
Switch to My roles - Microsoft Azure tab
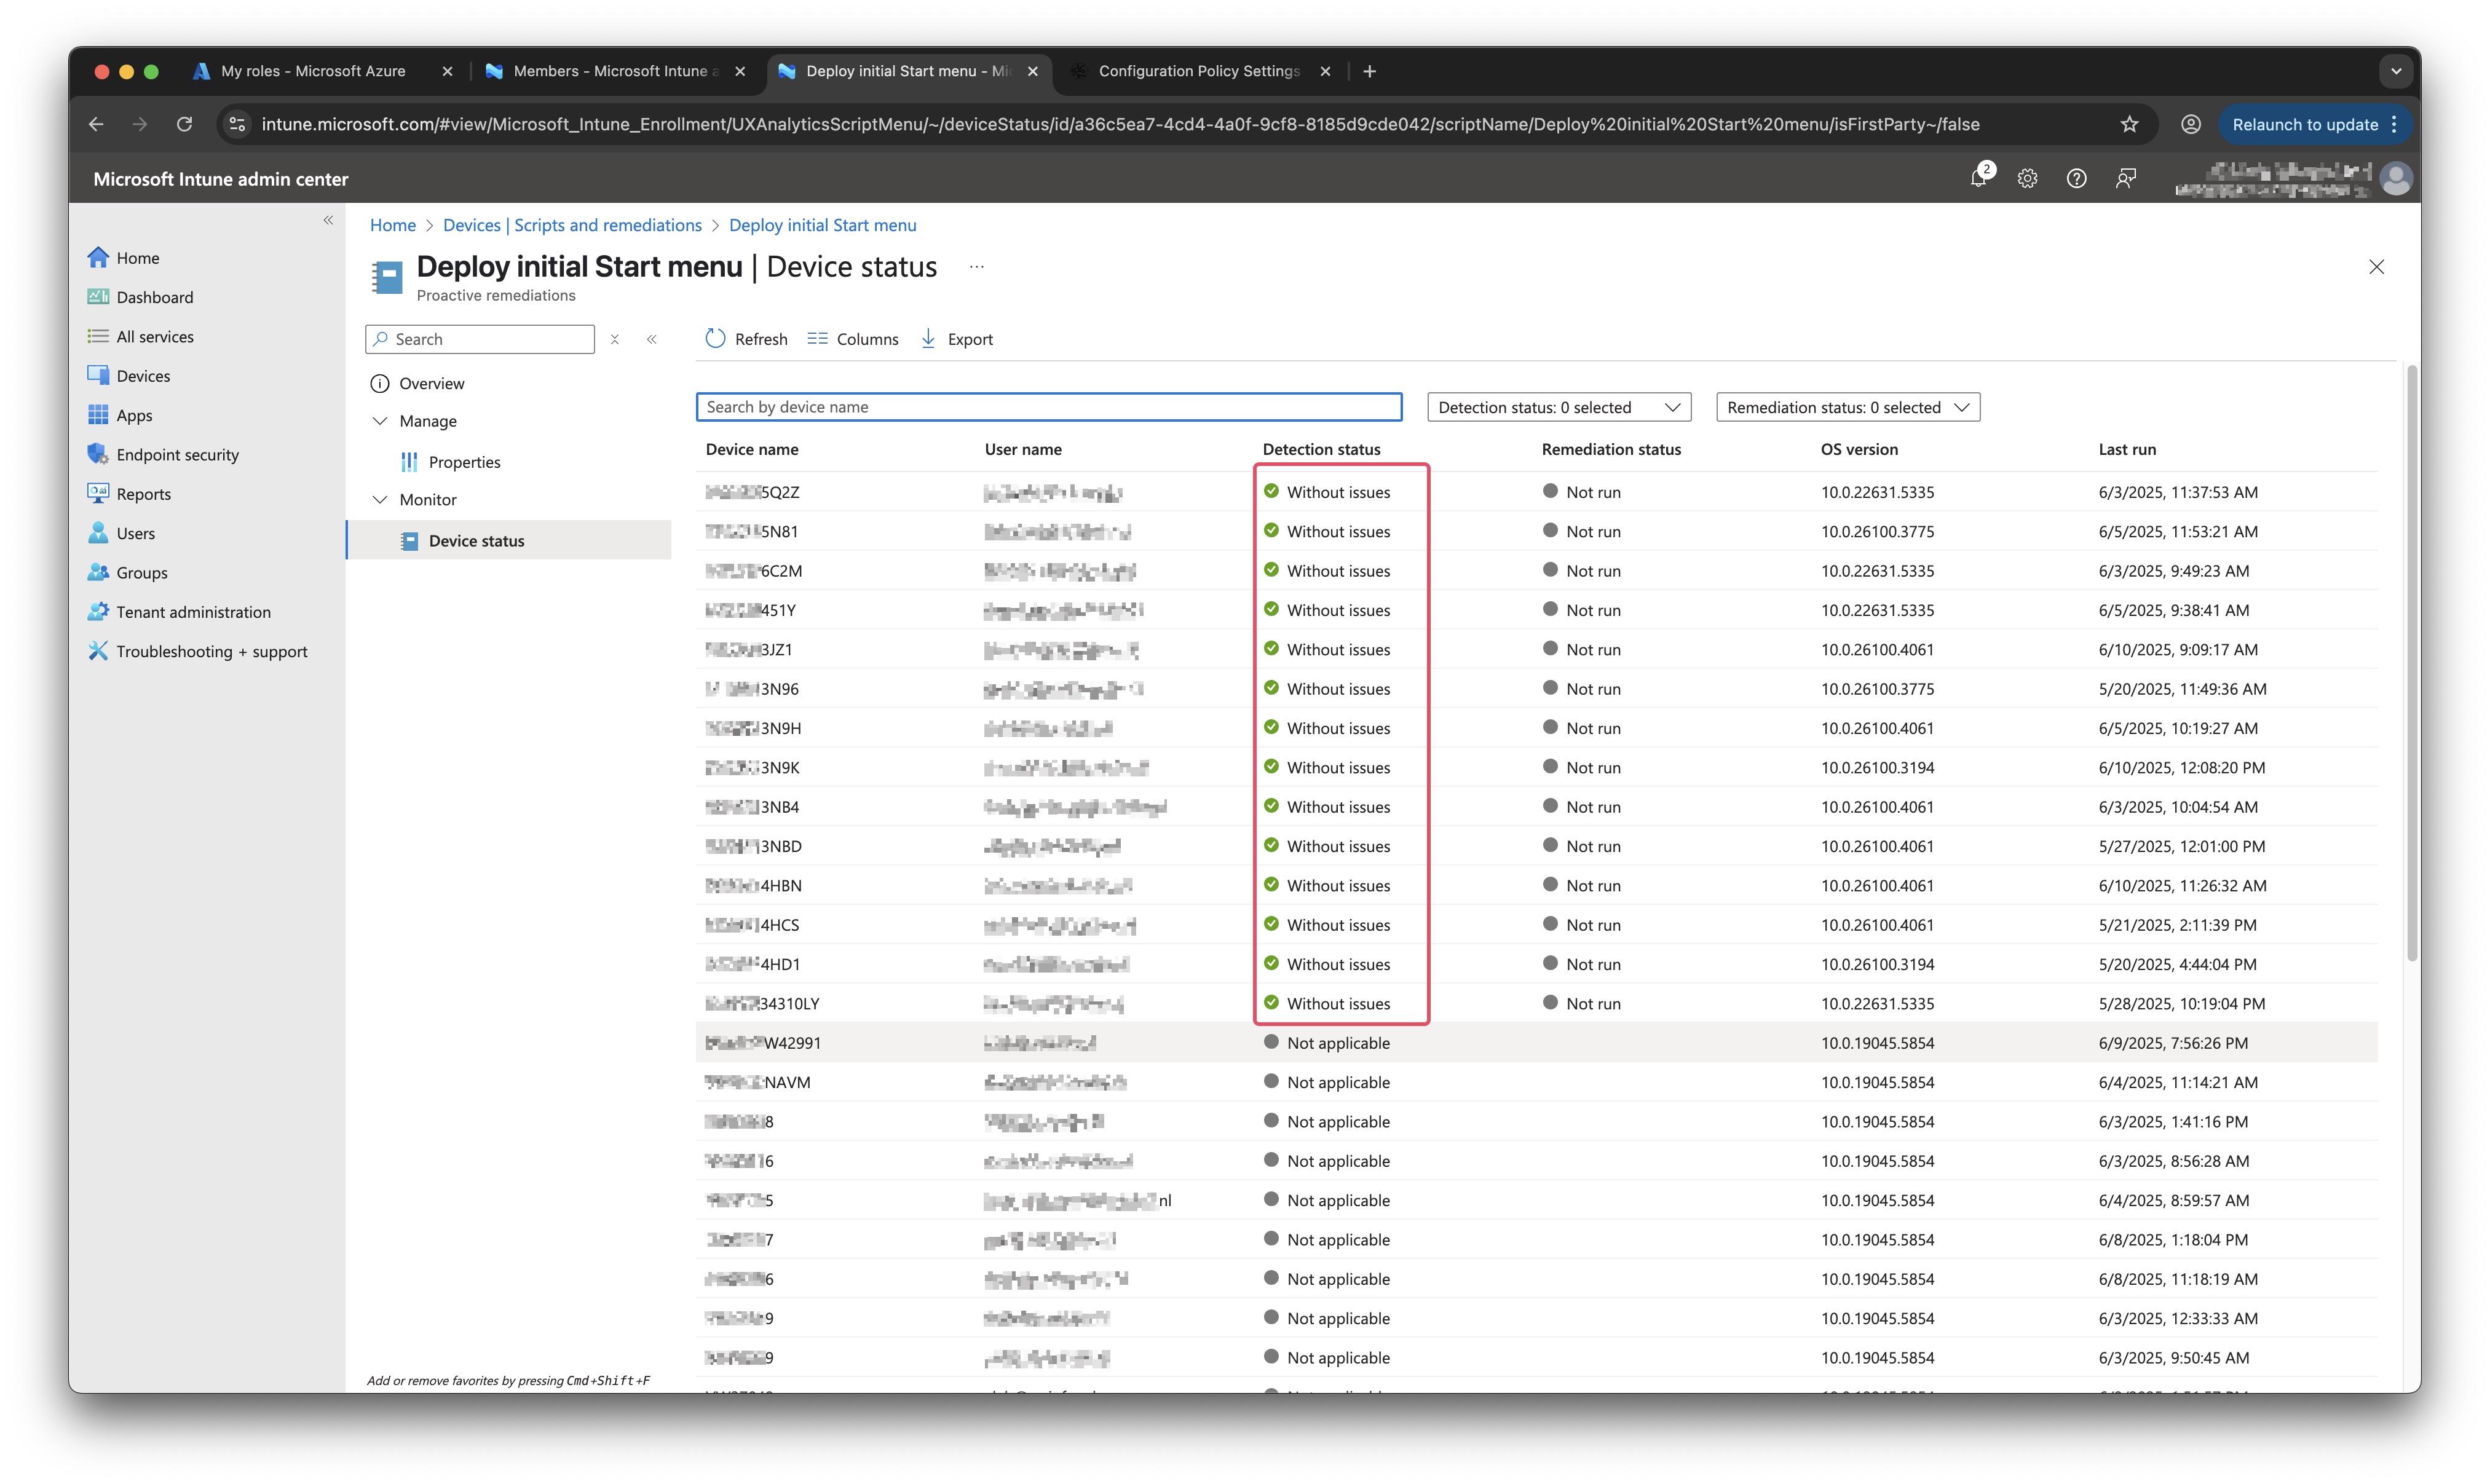pos(312,71)
